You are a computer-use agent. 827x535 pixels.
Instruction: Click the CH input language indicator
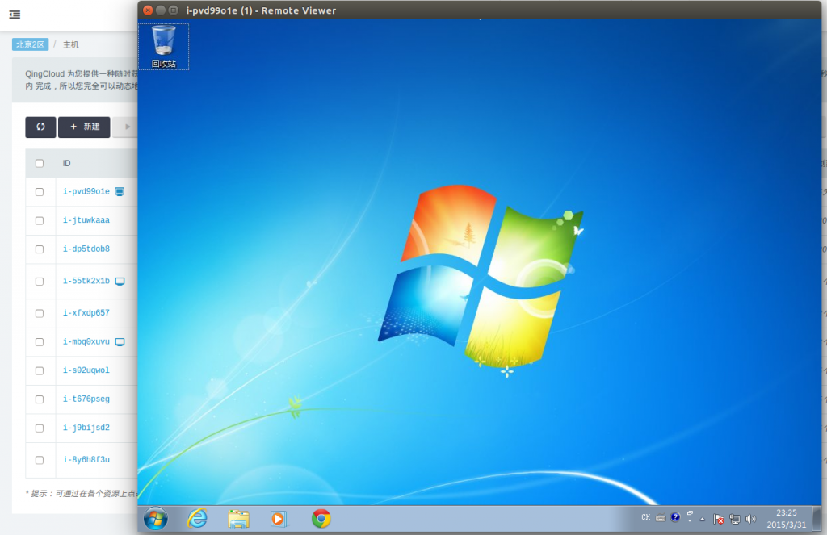click(x=646, y=517)
